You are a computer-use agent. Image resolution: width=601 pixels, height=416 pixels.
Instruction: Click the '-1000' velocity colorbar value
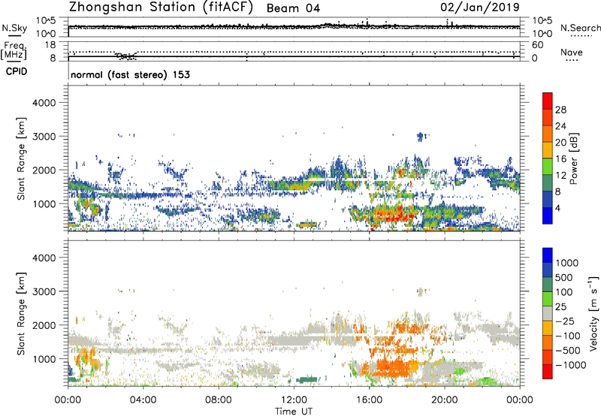[571, 365]
